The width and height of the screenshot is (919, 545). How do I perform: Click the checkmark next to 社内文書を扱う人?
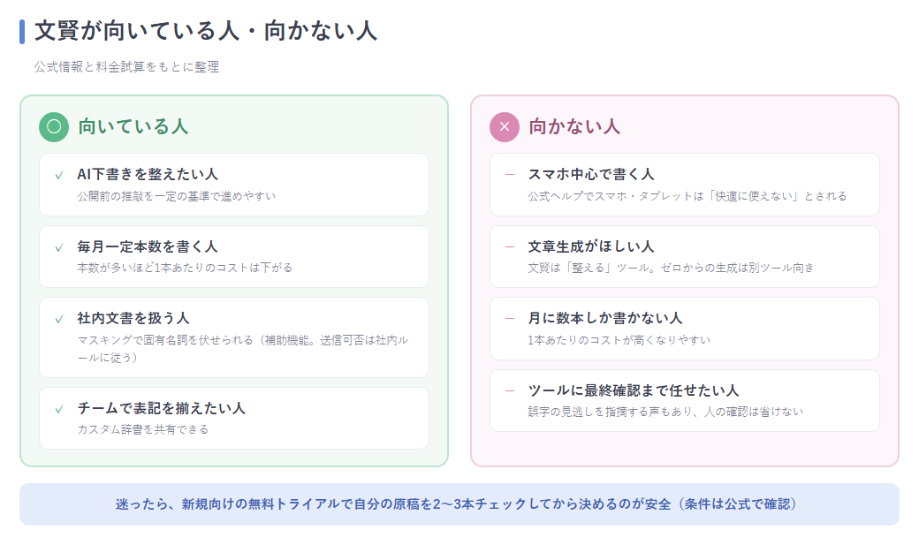click(59, 319)
